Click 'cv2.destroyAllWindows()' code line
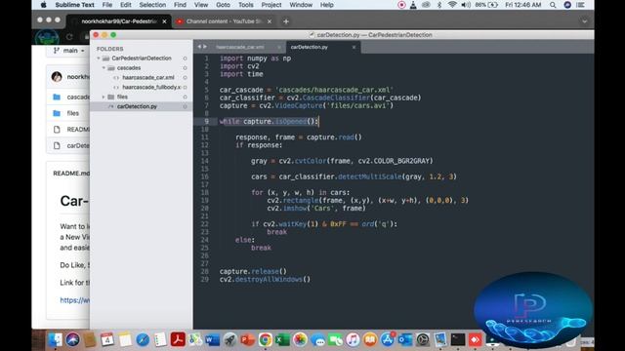Screen dimensions: 625x351 265,280
